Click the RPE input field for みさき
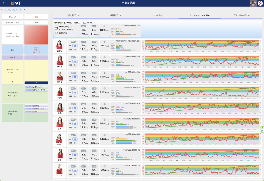This screenshot has width=264, height=181. tap(75, 61)
